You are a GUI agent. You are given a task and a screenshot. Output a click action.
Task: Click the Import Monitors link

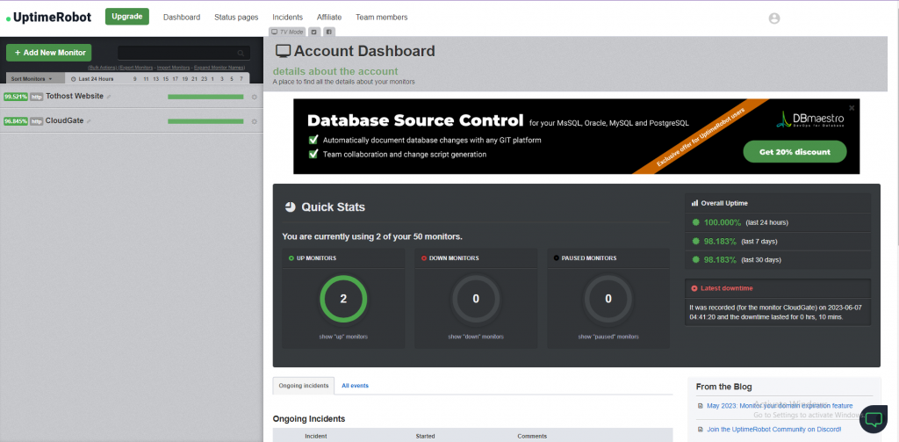point(174,68)
